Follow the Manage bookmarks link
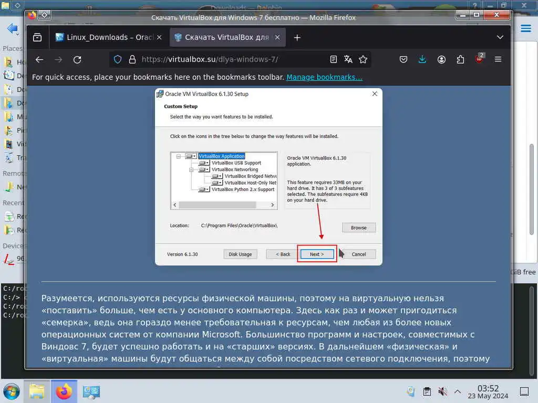 [324, 77]
